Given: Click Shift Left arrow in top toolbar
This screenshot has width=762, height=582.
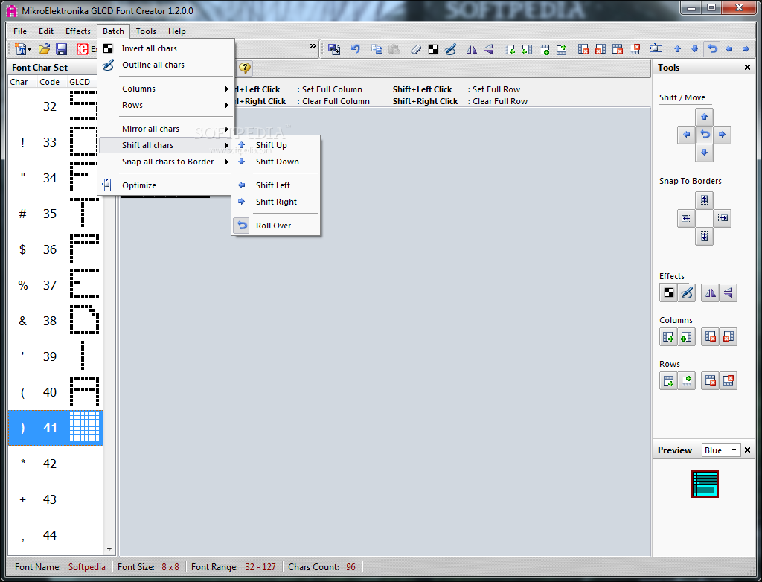Looking at the screenshot, I should pos(729,48).
